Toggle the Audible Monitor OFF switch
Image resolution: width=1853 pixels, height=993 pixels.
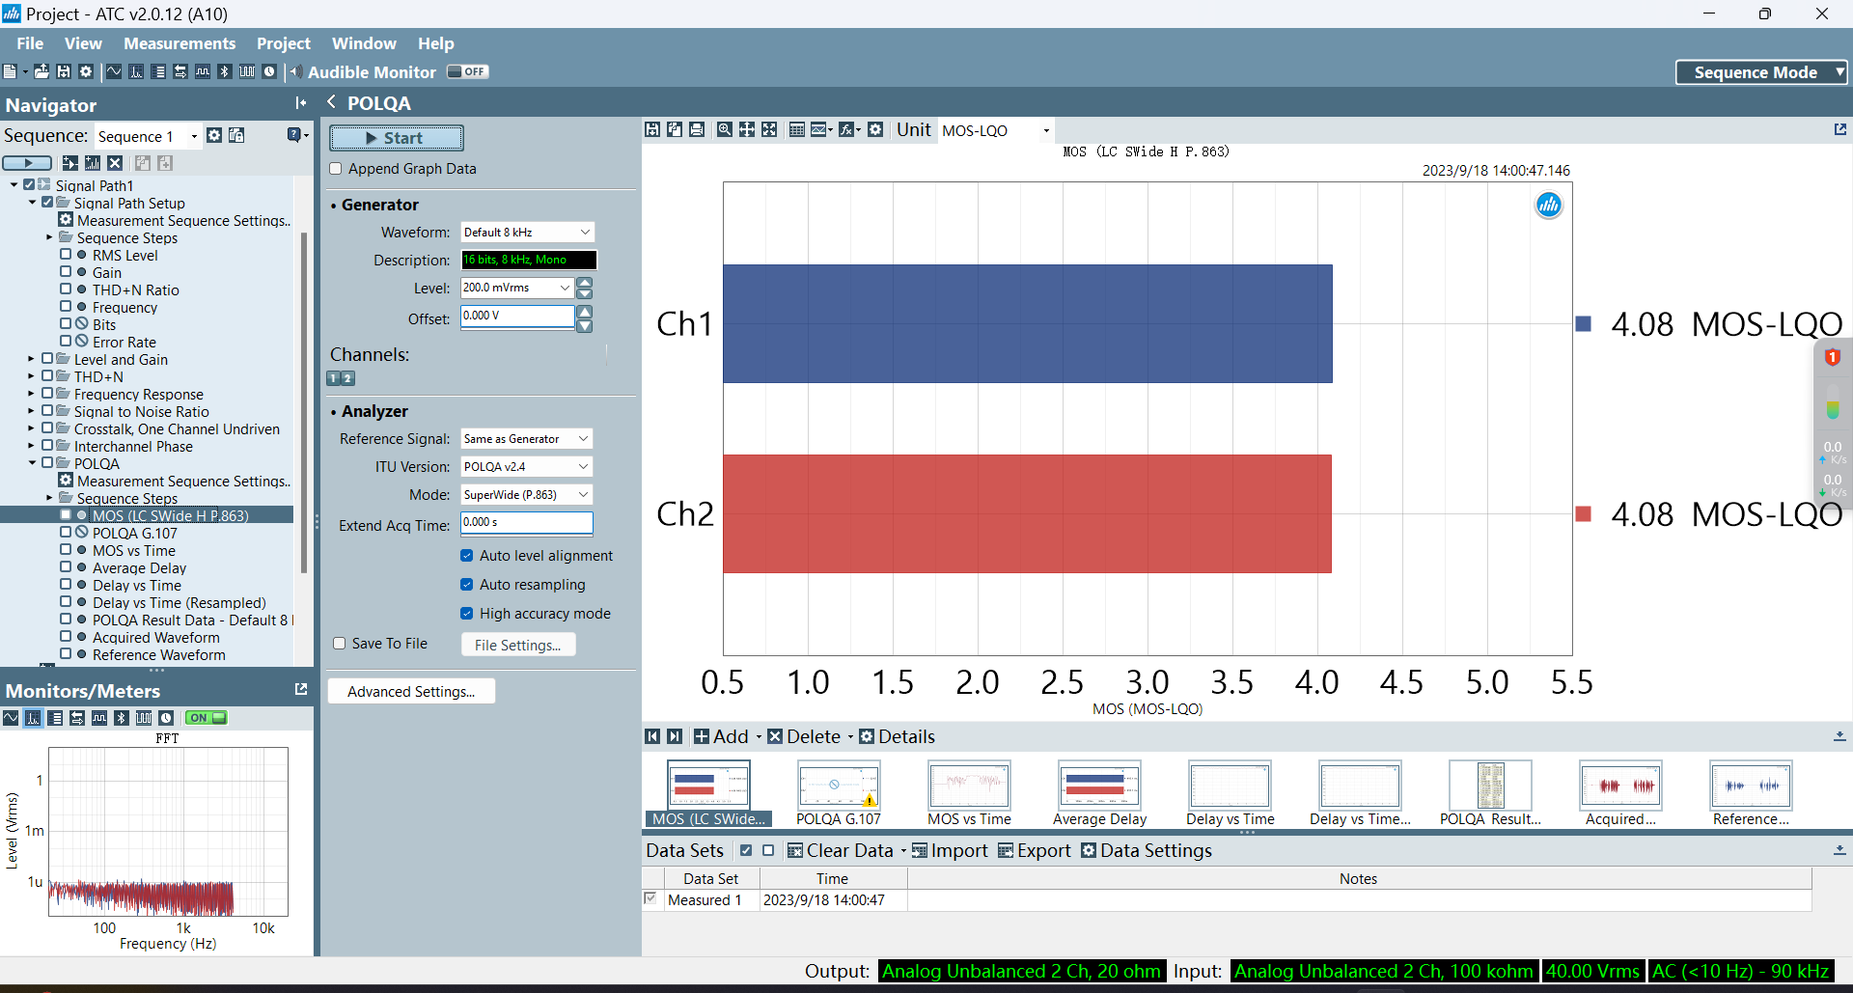point(468,71)
